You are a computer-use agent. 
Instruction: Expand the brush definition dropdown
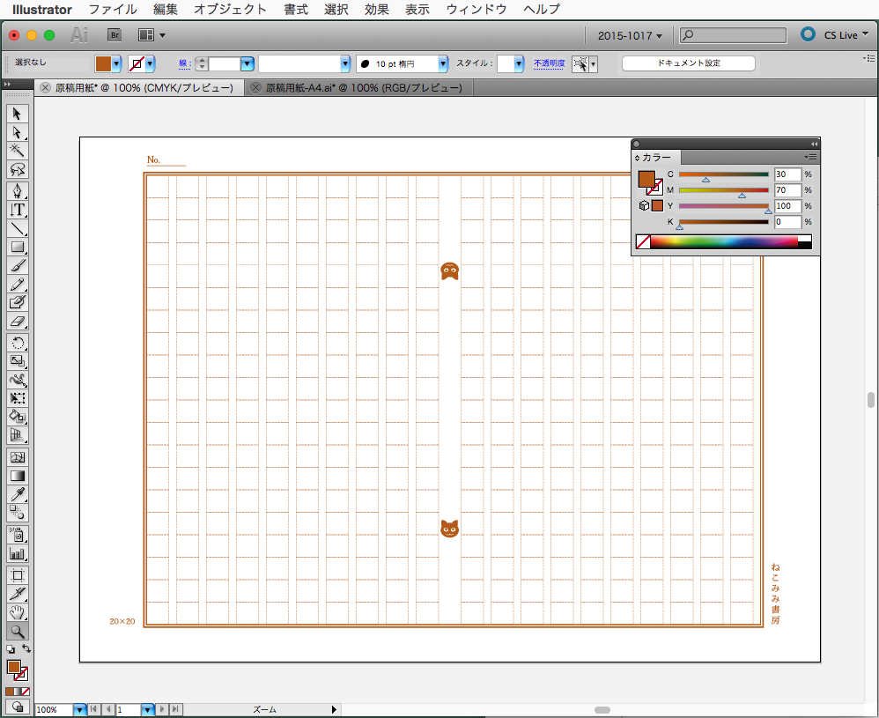point(442,64)
